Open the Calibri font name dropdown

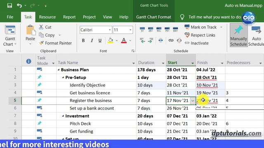pyautogui.click(x=110, y=30)
